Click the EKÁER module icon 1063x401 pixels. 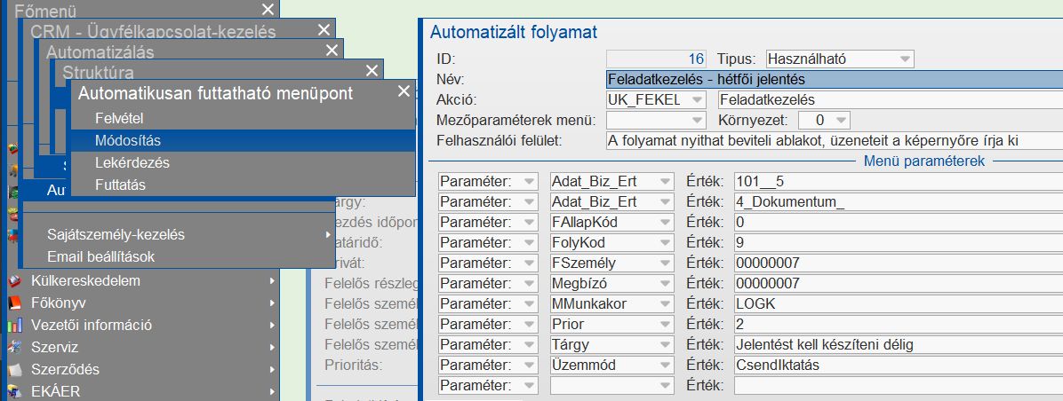(x=13, y=391)
